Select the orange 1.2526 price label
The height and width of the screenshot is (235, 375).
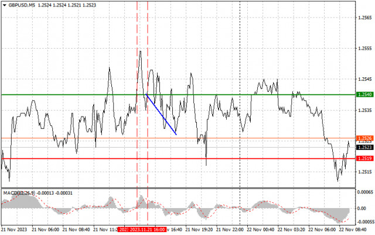[x=364, y=138]
